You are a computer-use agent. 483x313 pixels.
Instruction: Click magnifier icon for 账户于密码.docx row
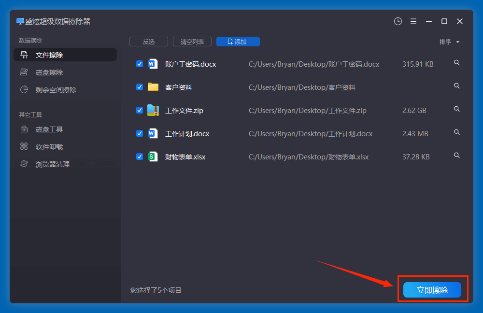coord(457,63)
